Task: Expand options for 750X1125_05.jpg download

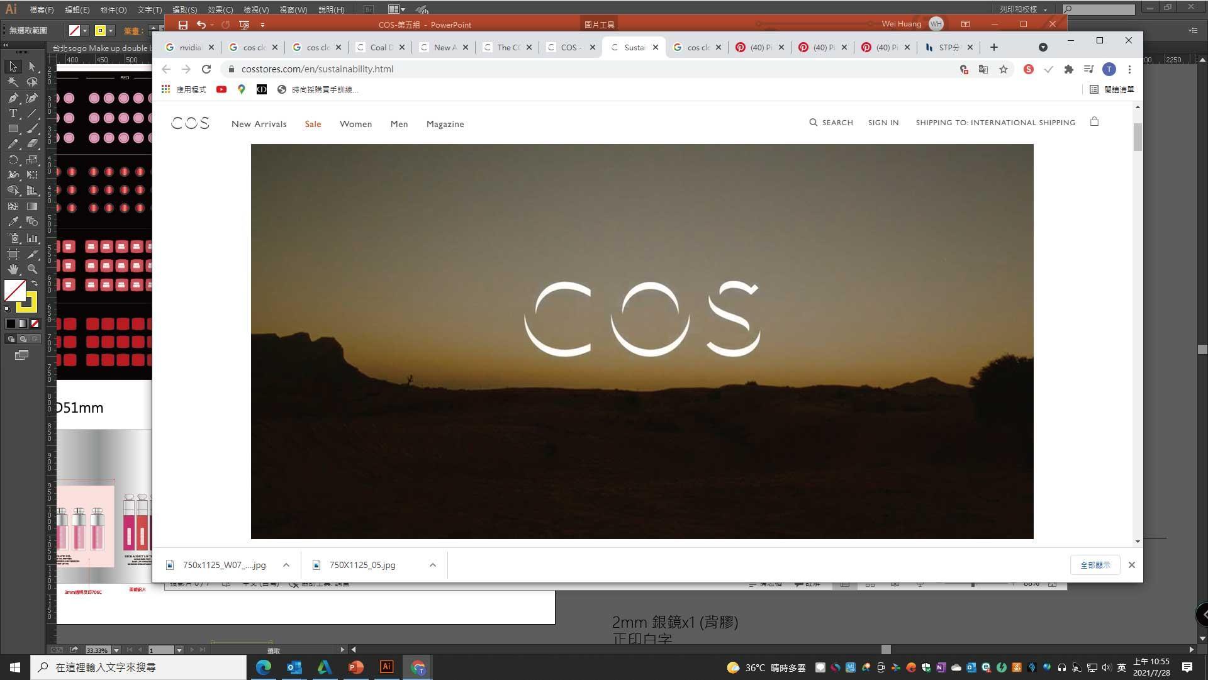Action: 433,565
